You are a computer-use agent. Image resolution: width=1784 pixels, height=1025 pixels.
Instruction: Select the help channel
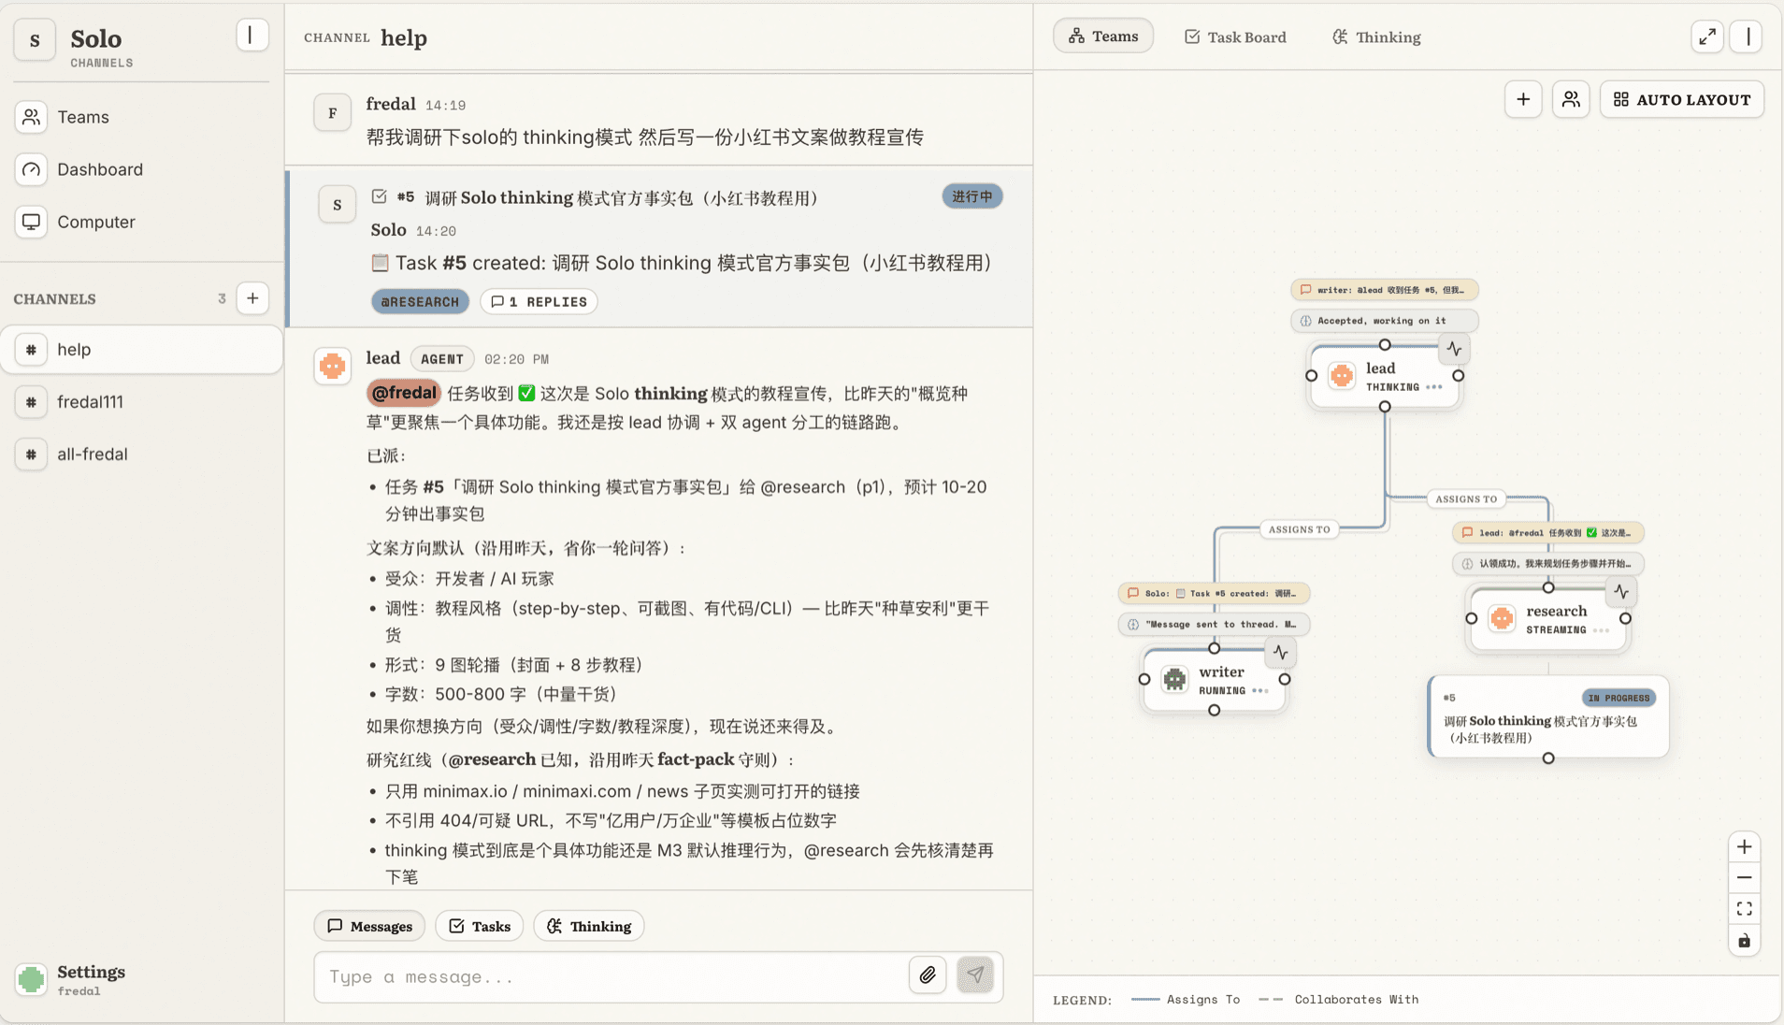tap(142, 350)
